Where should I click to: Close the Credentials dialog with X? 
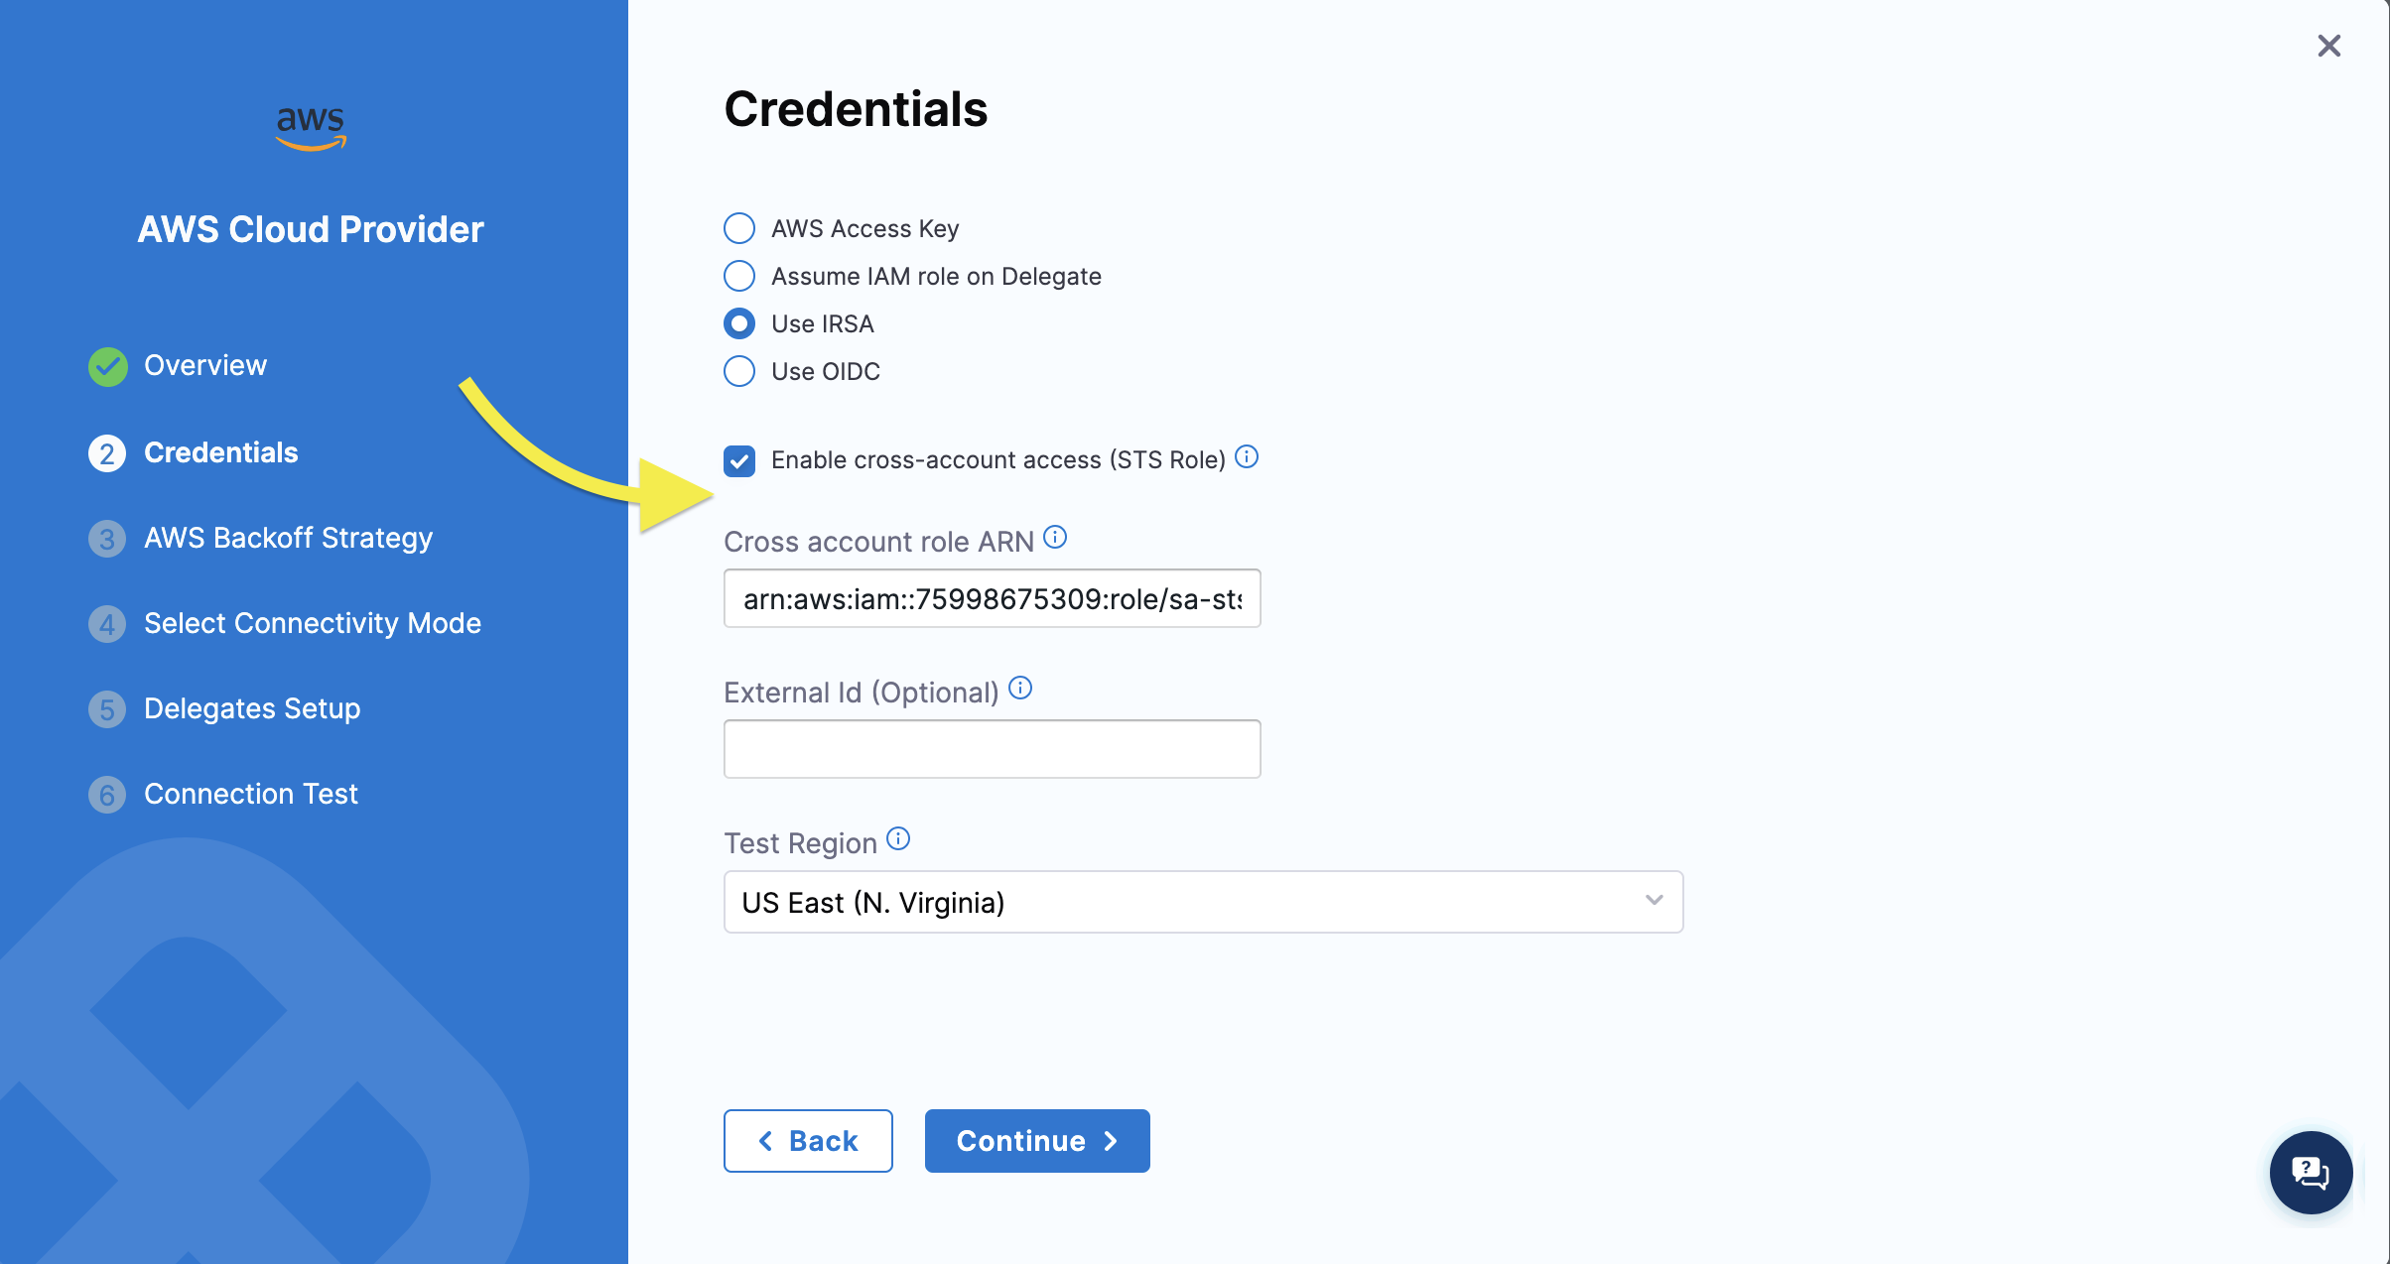pos(2328,47)
